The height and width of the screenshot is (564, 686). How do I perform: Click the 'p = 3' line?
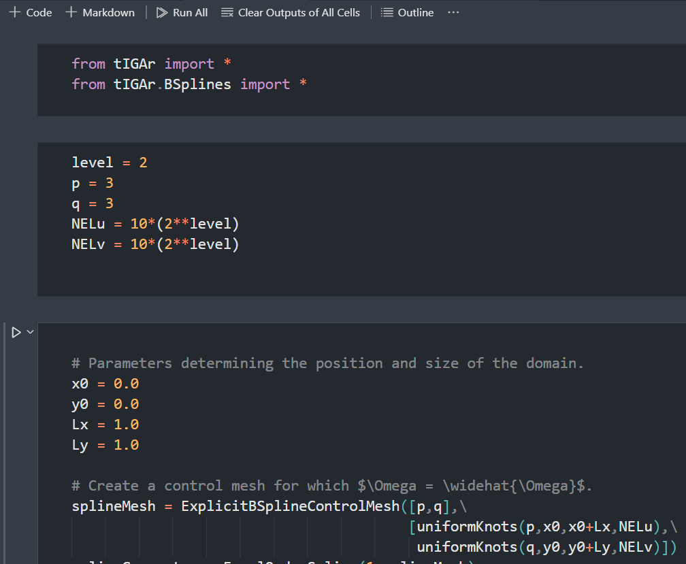pos(96,183)
